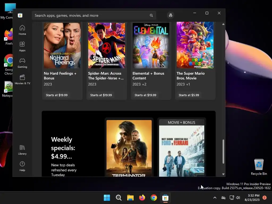Open the user account profile icon
The width and height of the screenshot is (272, 204).
pyautogui.click(x=171, y=15)
